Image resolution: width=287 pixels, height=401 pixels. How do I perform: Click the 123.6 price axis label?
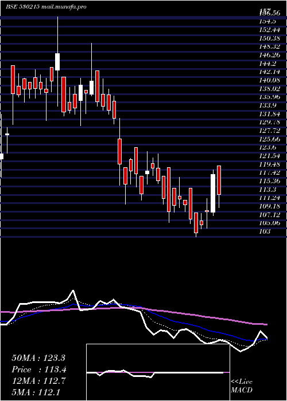[x=267, y=148]
